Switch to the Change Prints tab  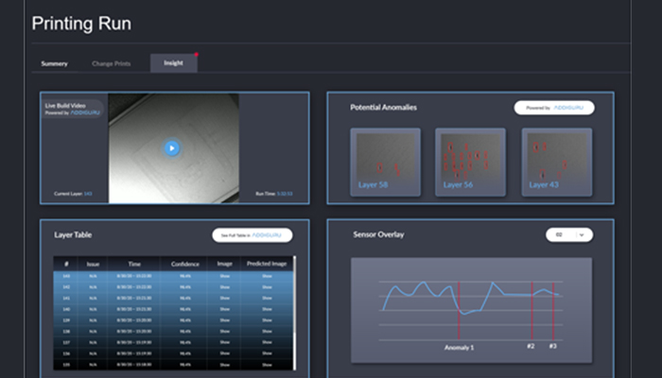[x=111, y=63]
